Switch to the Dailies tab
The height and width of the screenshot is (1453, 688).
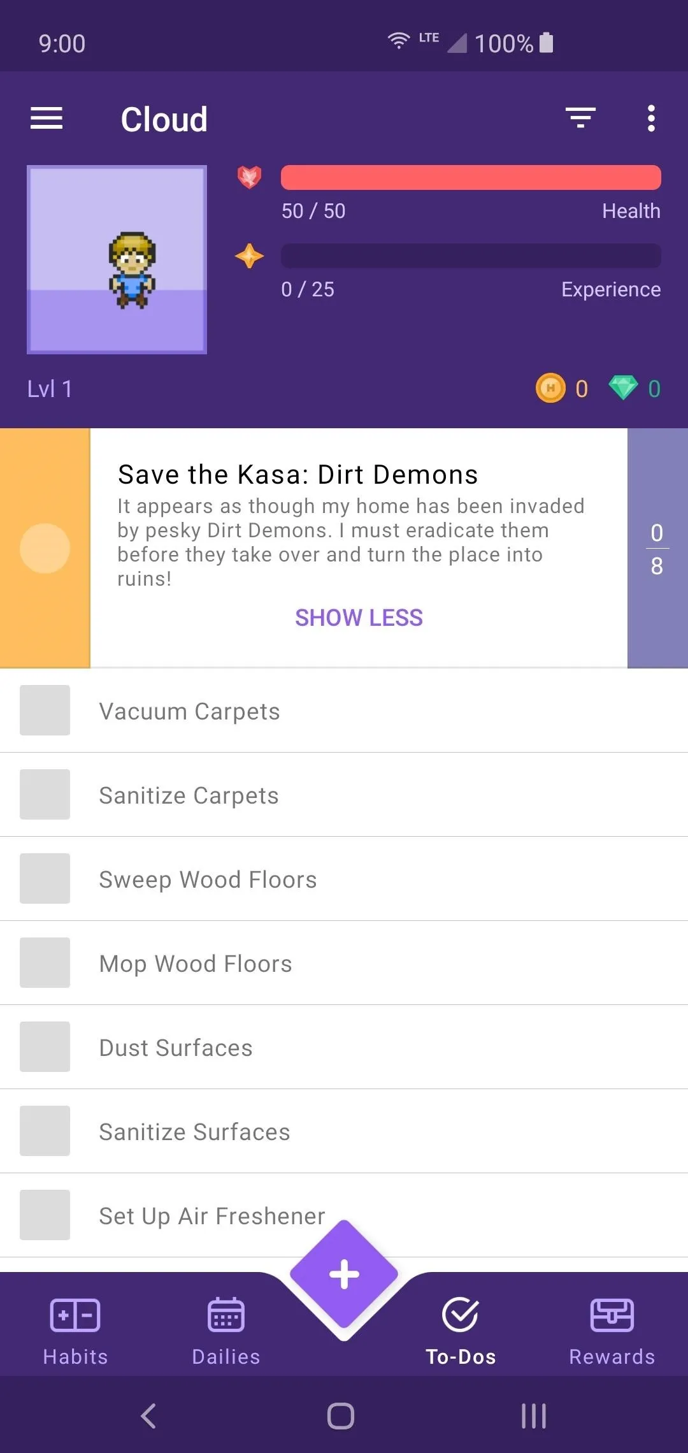pyautogui.click(x=226, y=1331)
